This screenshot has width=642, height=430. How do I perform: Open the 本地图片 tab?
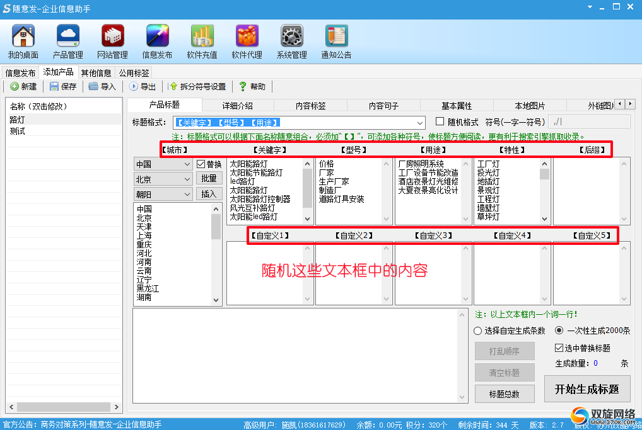pos(530,106)
